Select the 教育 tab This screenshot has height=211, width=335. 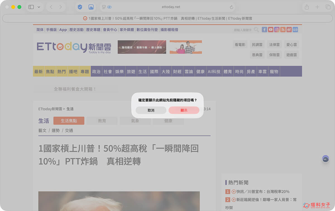tap(102, 121)
